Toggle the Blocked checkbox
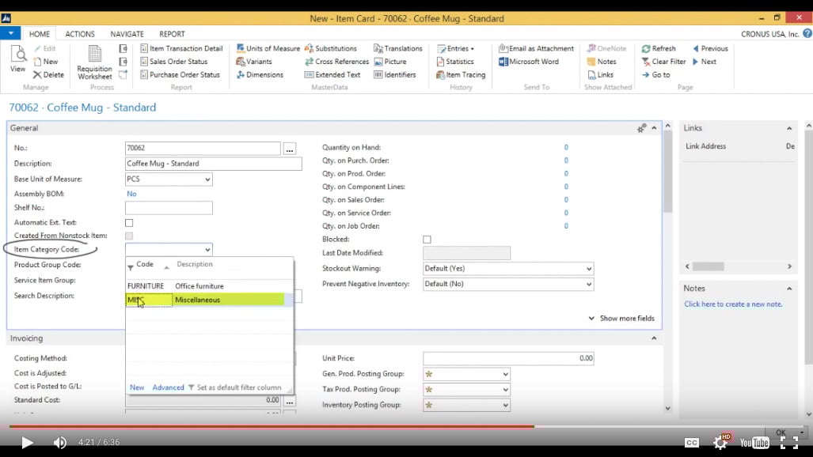This screenshot has width=813, height=457. coord(427,240)
